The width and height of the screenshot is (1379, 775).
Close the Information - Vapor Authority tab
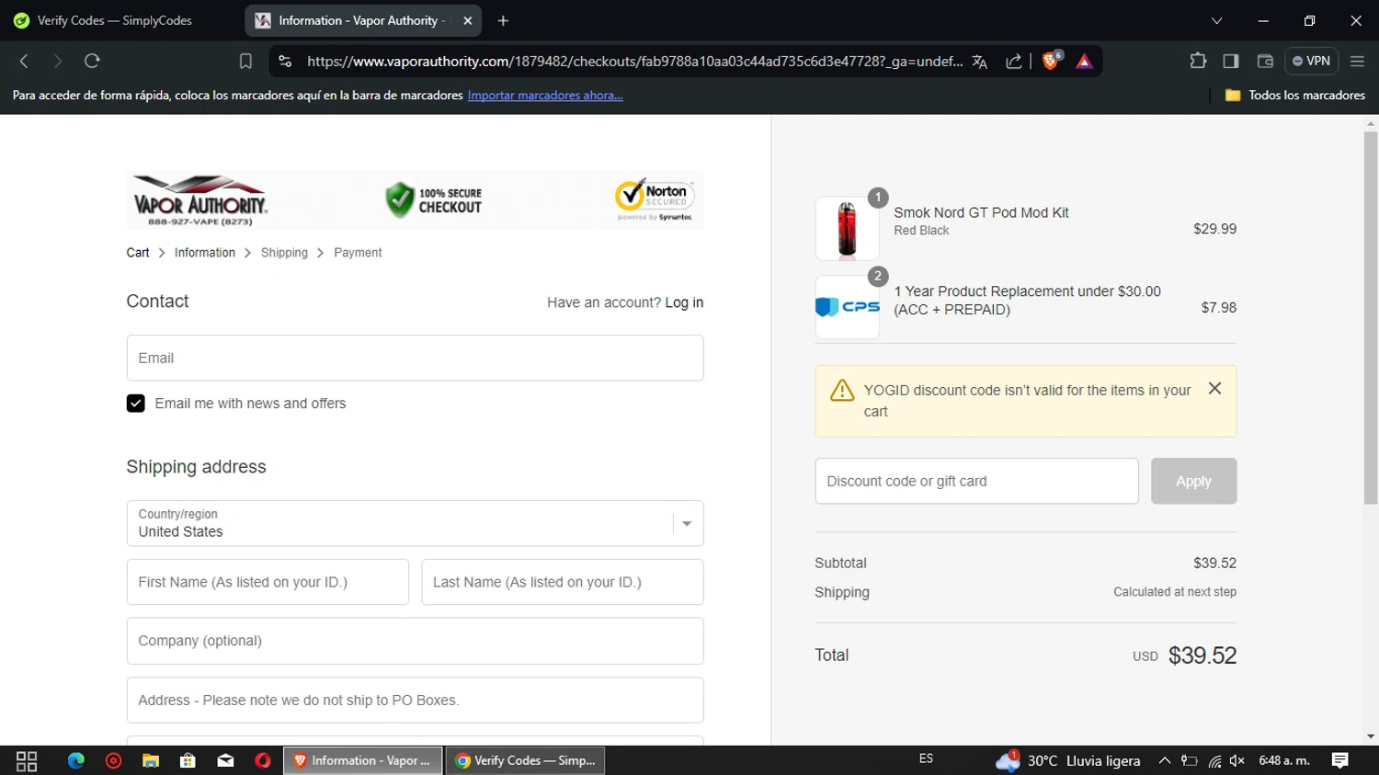[x=468, y=20]
